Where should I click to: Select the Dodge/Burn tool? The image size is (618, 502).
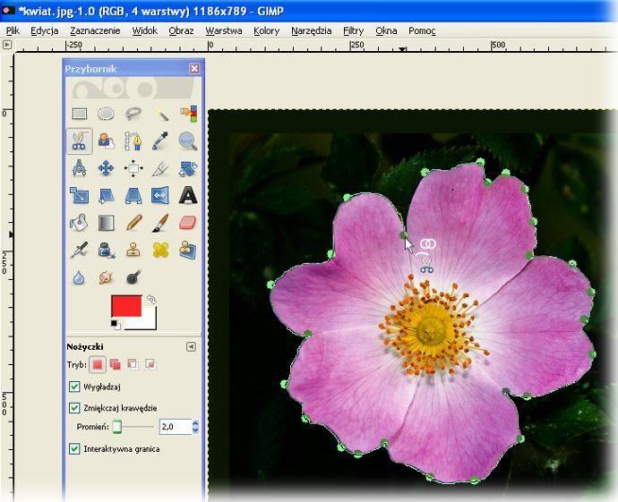click(133, 277)
